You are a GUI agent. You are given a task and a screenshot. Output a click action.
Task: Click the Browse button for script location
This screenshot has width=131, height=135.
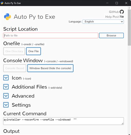point(111,35)
